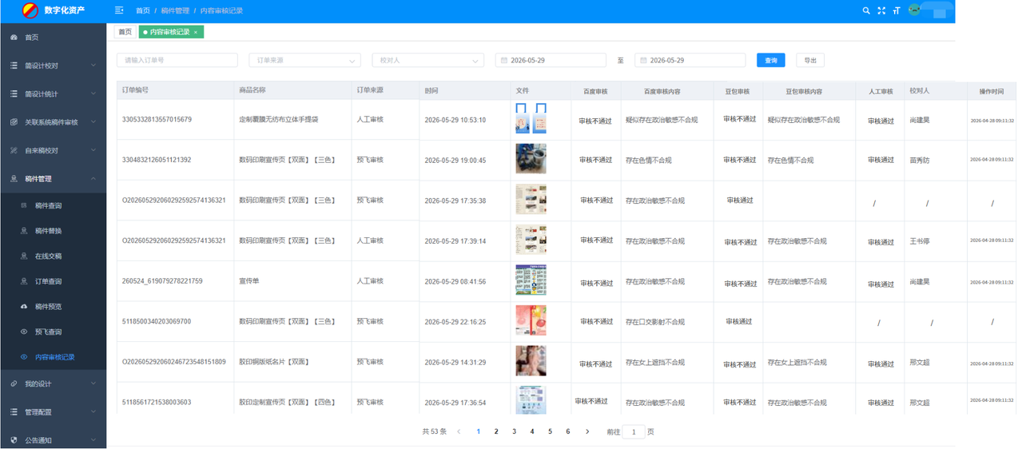Click the 稿件替换 submenu icon
This screenshot has height=449, width=1022.
(24, 231)
